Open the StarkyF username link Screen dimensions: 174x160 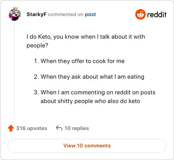pyautogui.click(x=37, y=14)
